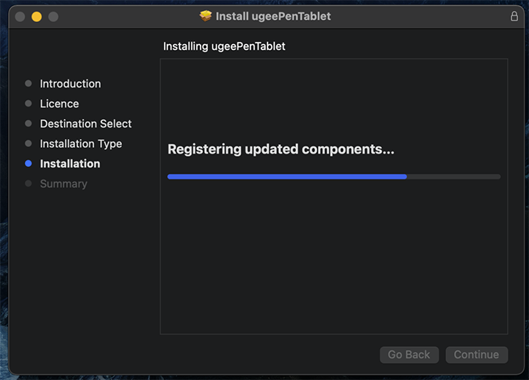Click the bullet dot beside Licence
This screenshot has width=529, height=380.
(29, 104)
